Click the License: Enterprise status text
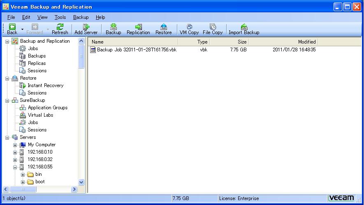Viewport: 364px width, 205px height. tap(239, 198)
